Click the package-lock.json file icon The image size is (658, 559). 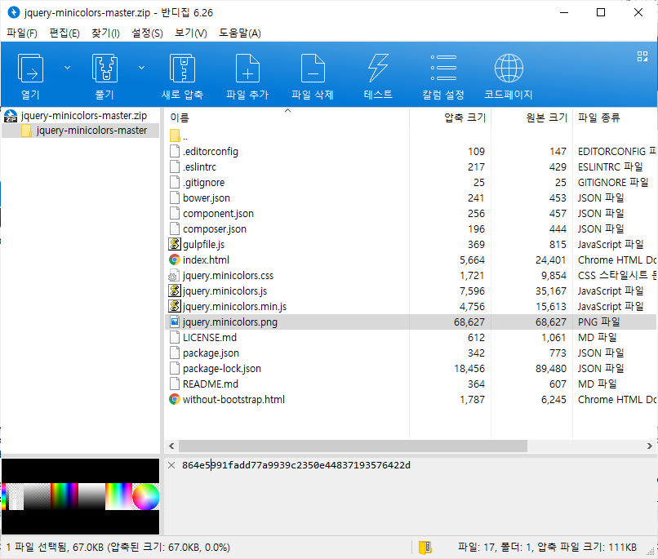(x=175, y=368)
